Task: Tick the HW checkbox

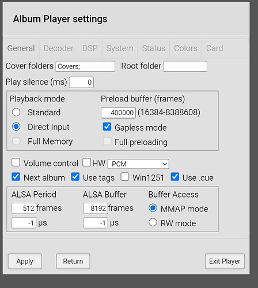Action: coord(86,162)
